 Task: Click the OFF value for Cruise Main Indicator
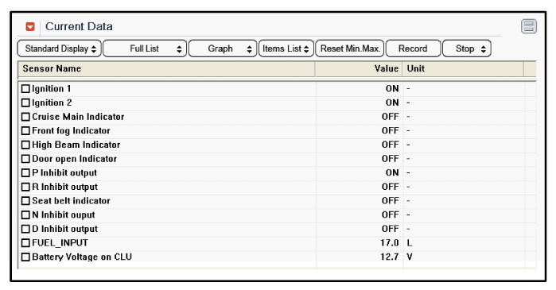tap(391, 117)
